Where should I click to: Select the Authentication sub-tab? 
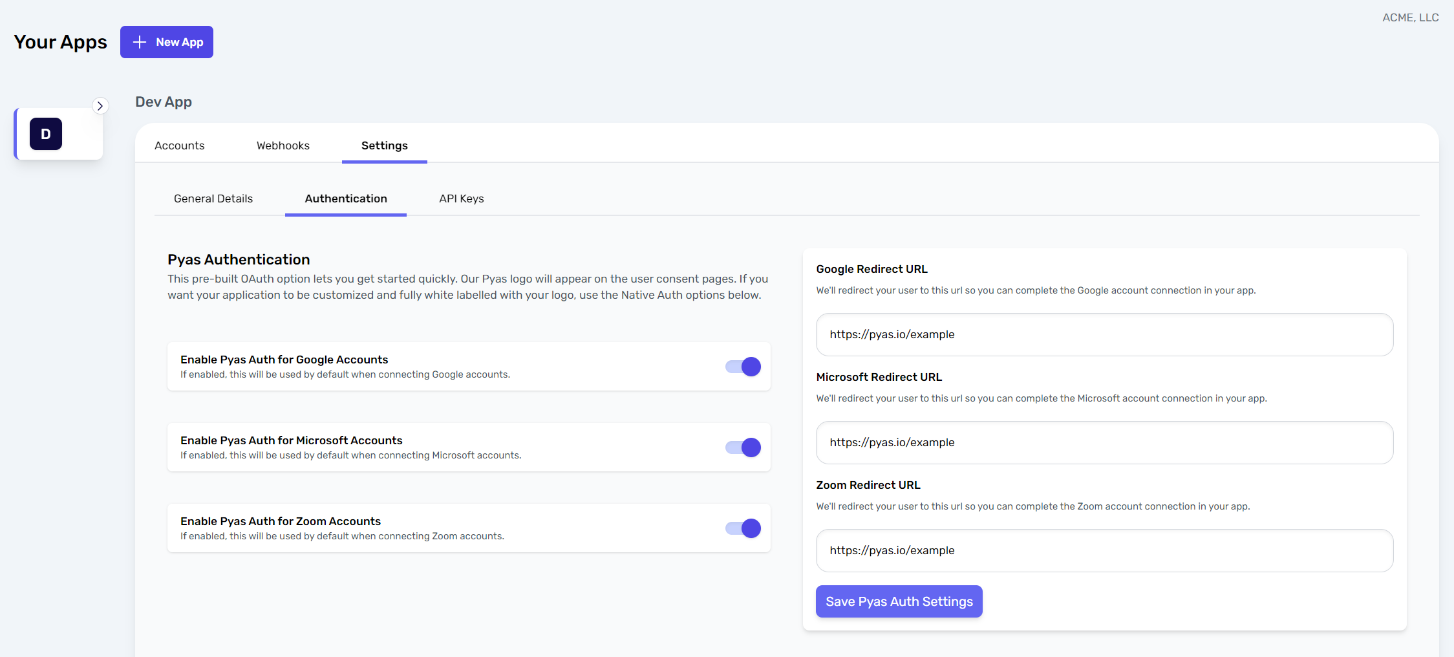click(x=346, y=199)
